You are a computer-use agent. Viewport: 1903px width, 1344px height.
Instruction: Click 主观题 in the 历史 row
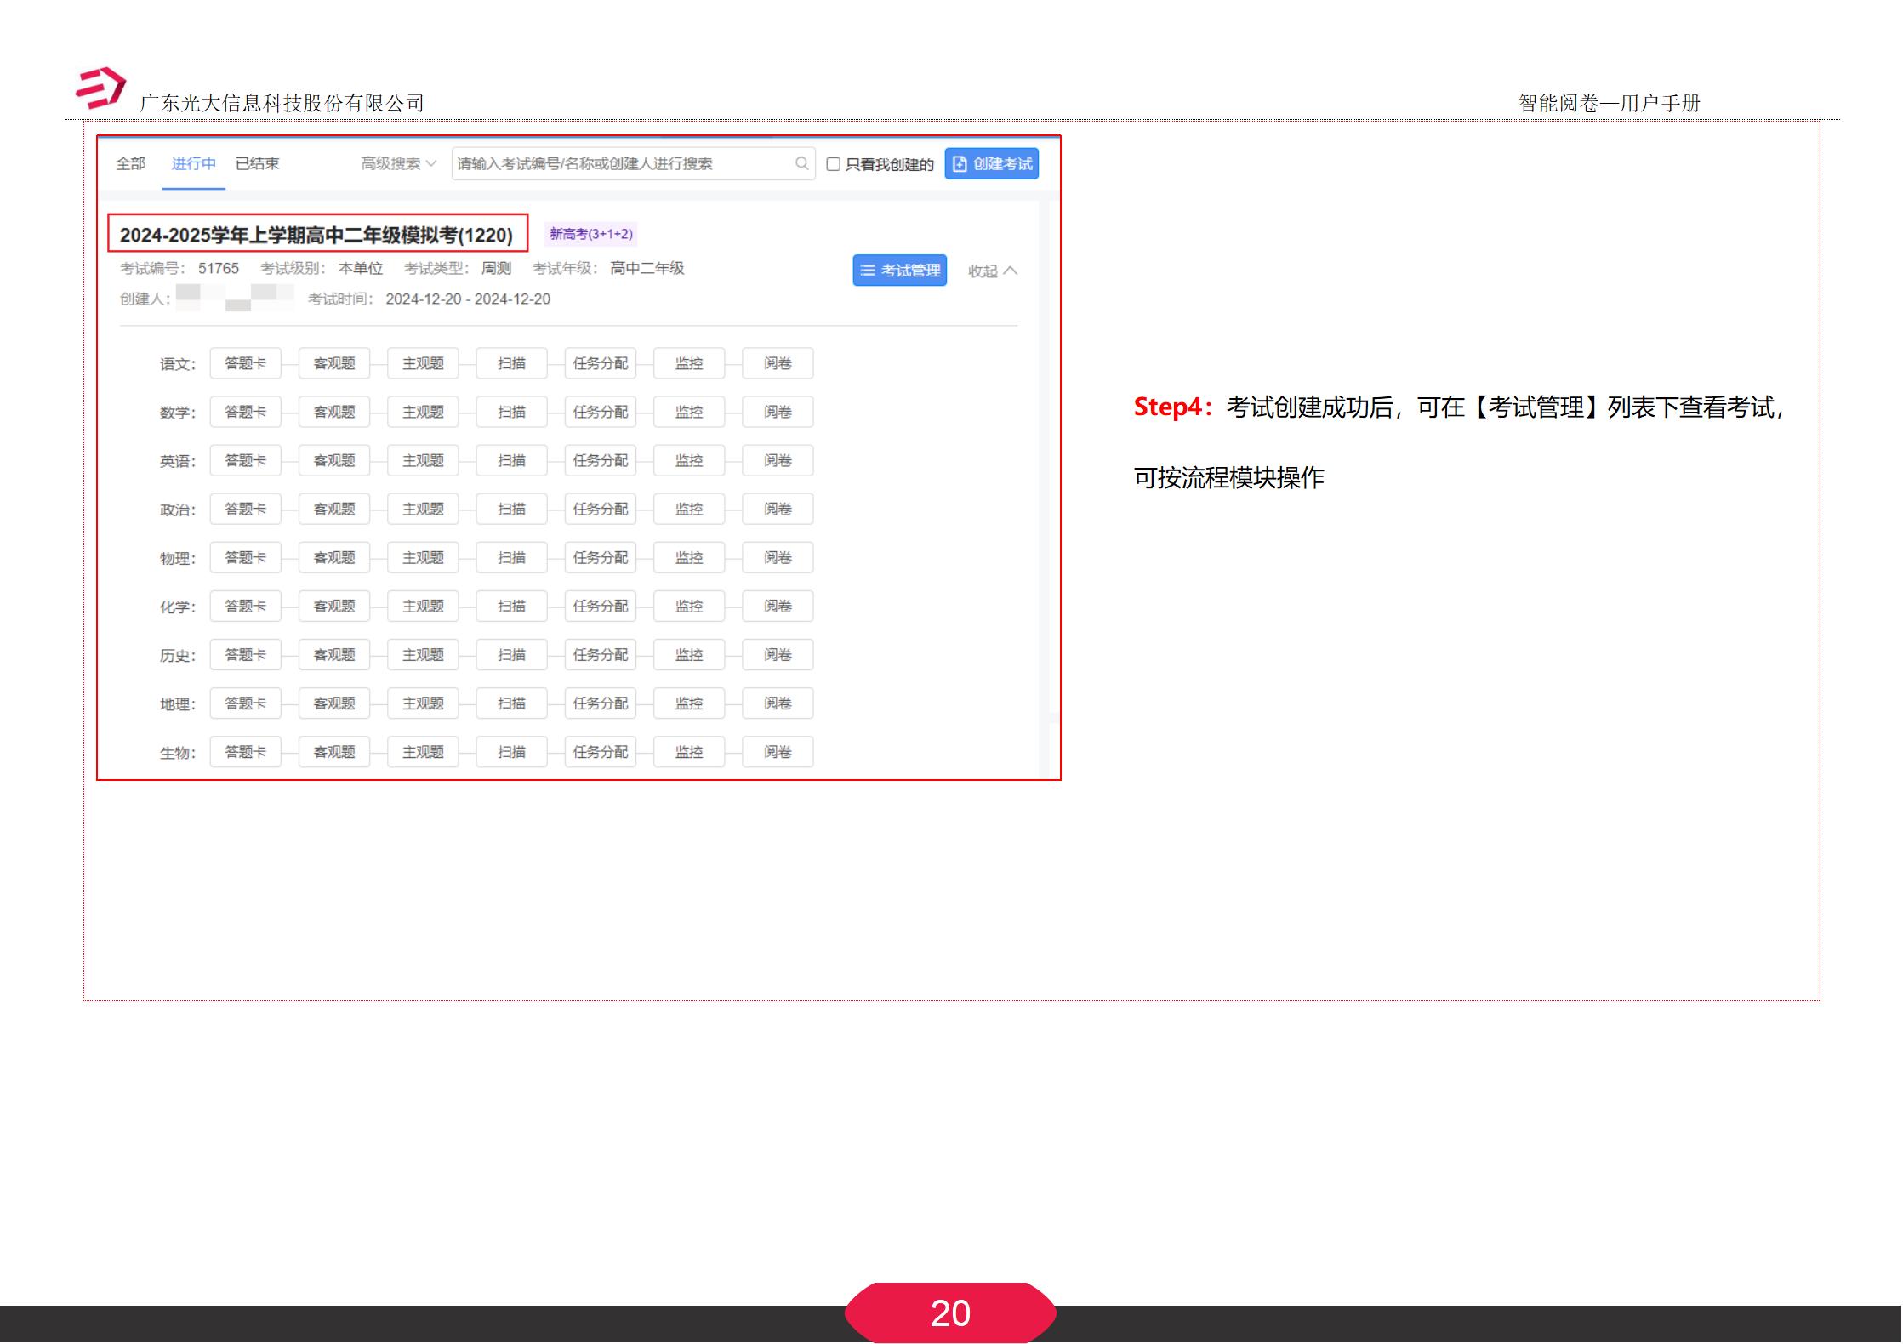423,654
